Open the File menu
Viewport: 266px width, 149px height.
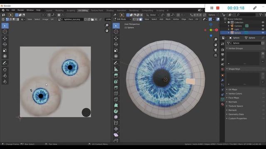7,10
